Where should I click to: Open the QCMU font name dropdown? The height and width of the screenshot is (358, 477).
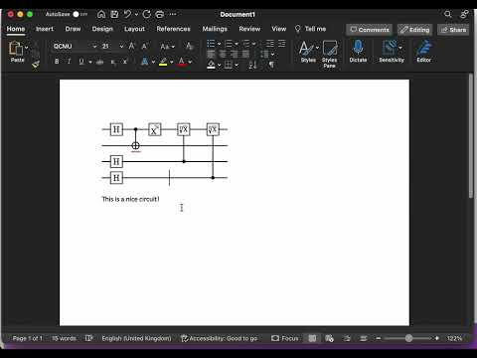94,47
